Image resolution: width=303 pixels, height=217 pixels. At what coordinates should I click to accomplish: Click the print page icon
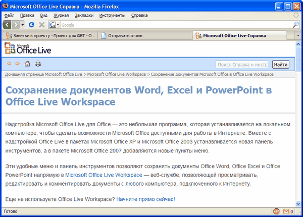38,64
